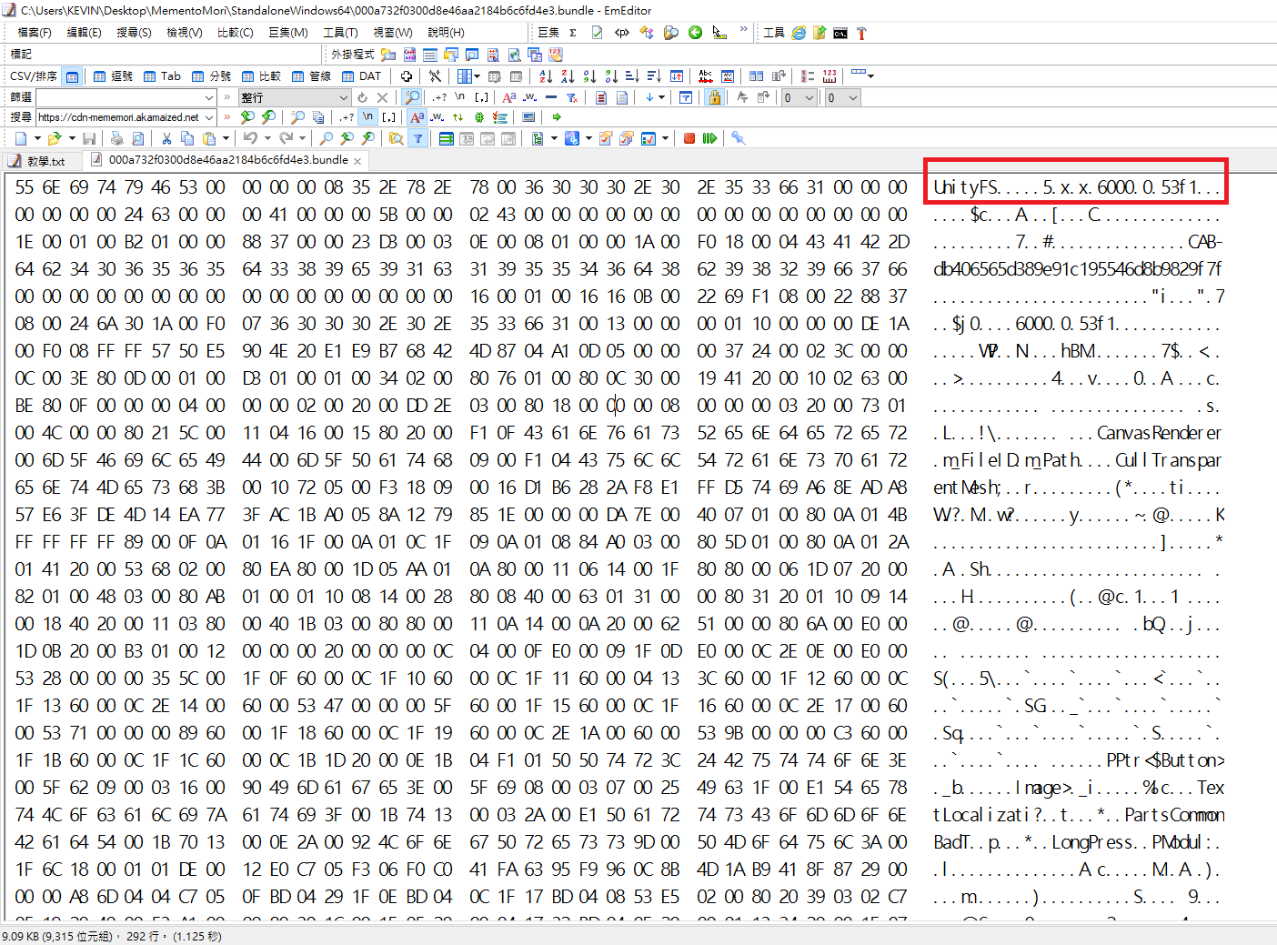
Task: Expand the undo history dropdown arrow
Action: coord(267,138)
